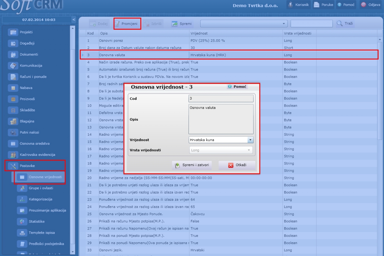Click the info icon in dialog Pomoć
Image resolution: width=384 pixels, height=256 pixels.
click(230, 87)
